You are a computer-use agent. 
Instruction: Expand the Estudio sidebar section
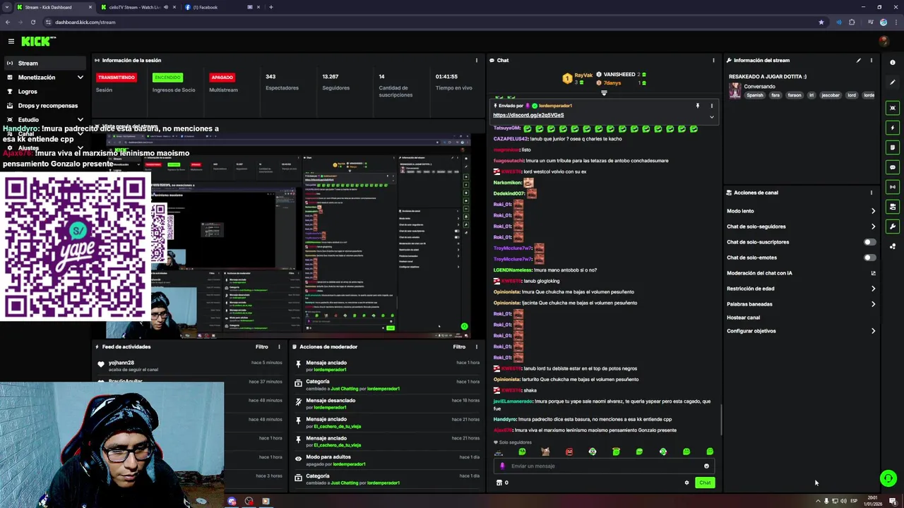point(80,120)
